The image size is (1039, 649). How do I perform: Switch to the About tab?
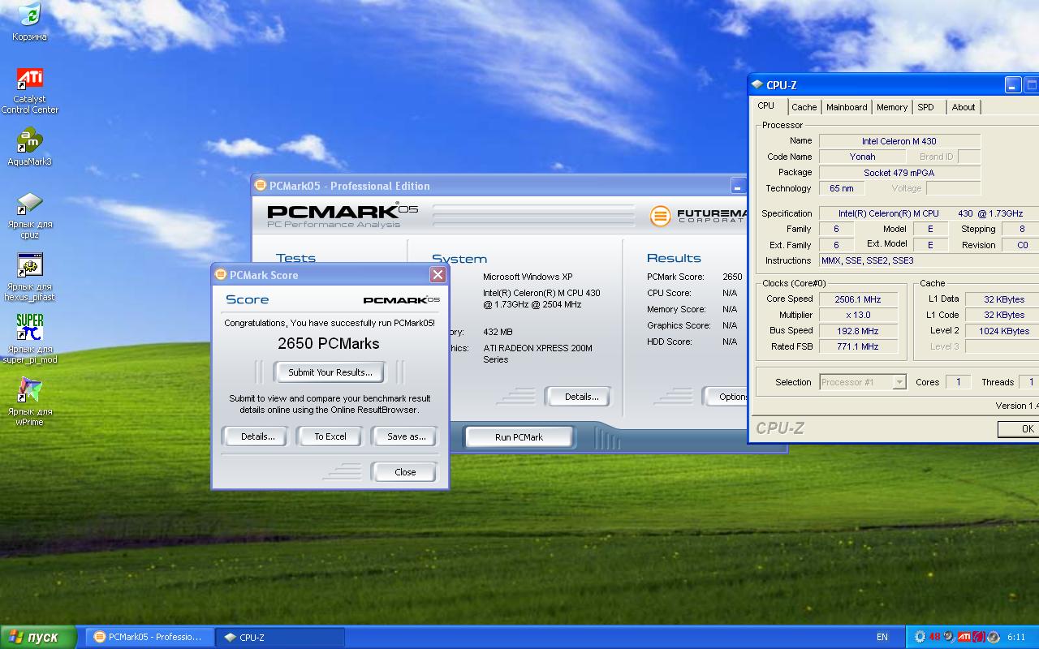(x=964, y=107)
